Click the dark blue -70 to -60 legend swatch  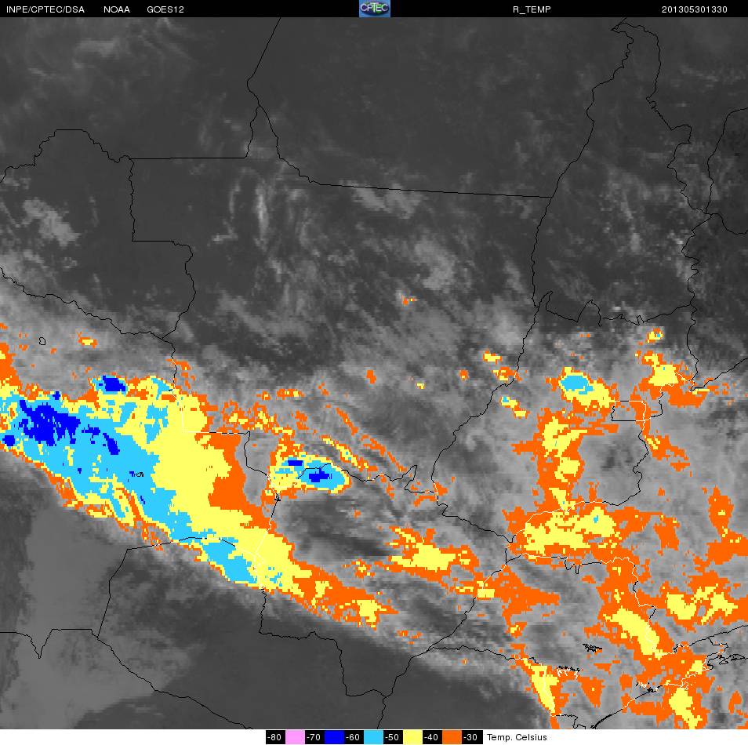[x=335, y=737]
